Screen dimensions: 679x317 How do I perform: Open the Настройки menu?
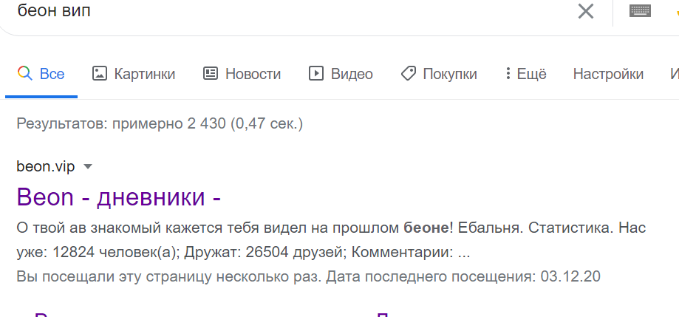(608, 74)
